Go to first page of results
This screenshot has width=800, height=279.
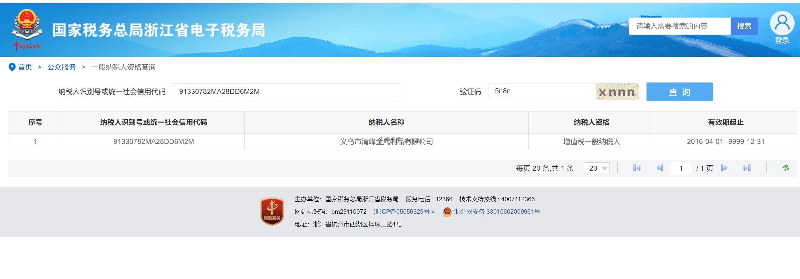(x=637, y=168)
